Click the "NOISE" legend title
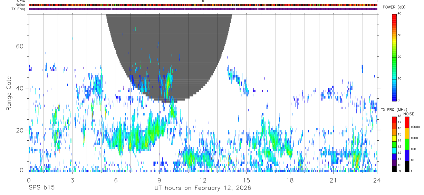Viewport: 424px width, 195px height. [x=408, y=114]
